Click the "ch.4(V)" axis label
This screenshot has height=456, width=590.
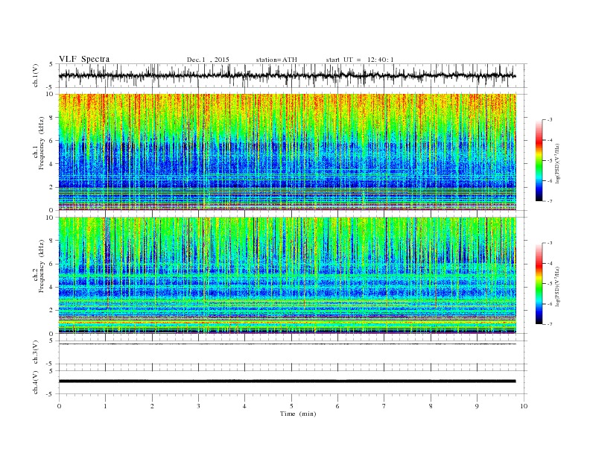pos(36,382)
